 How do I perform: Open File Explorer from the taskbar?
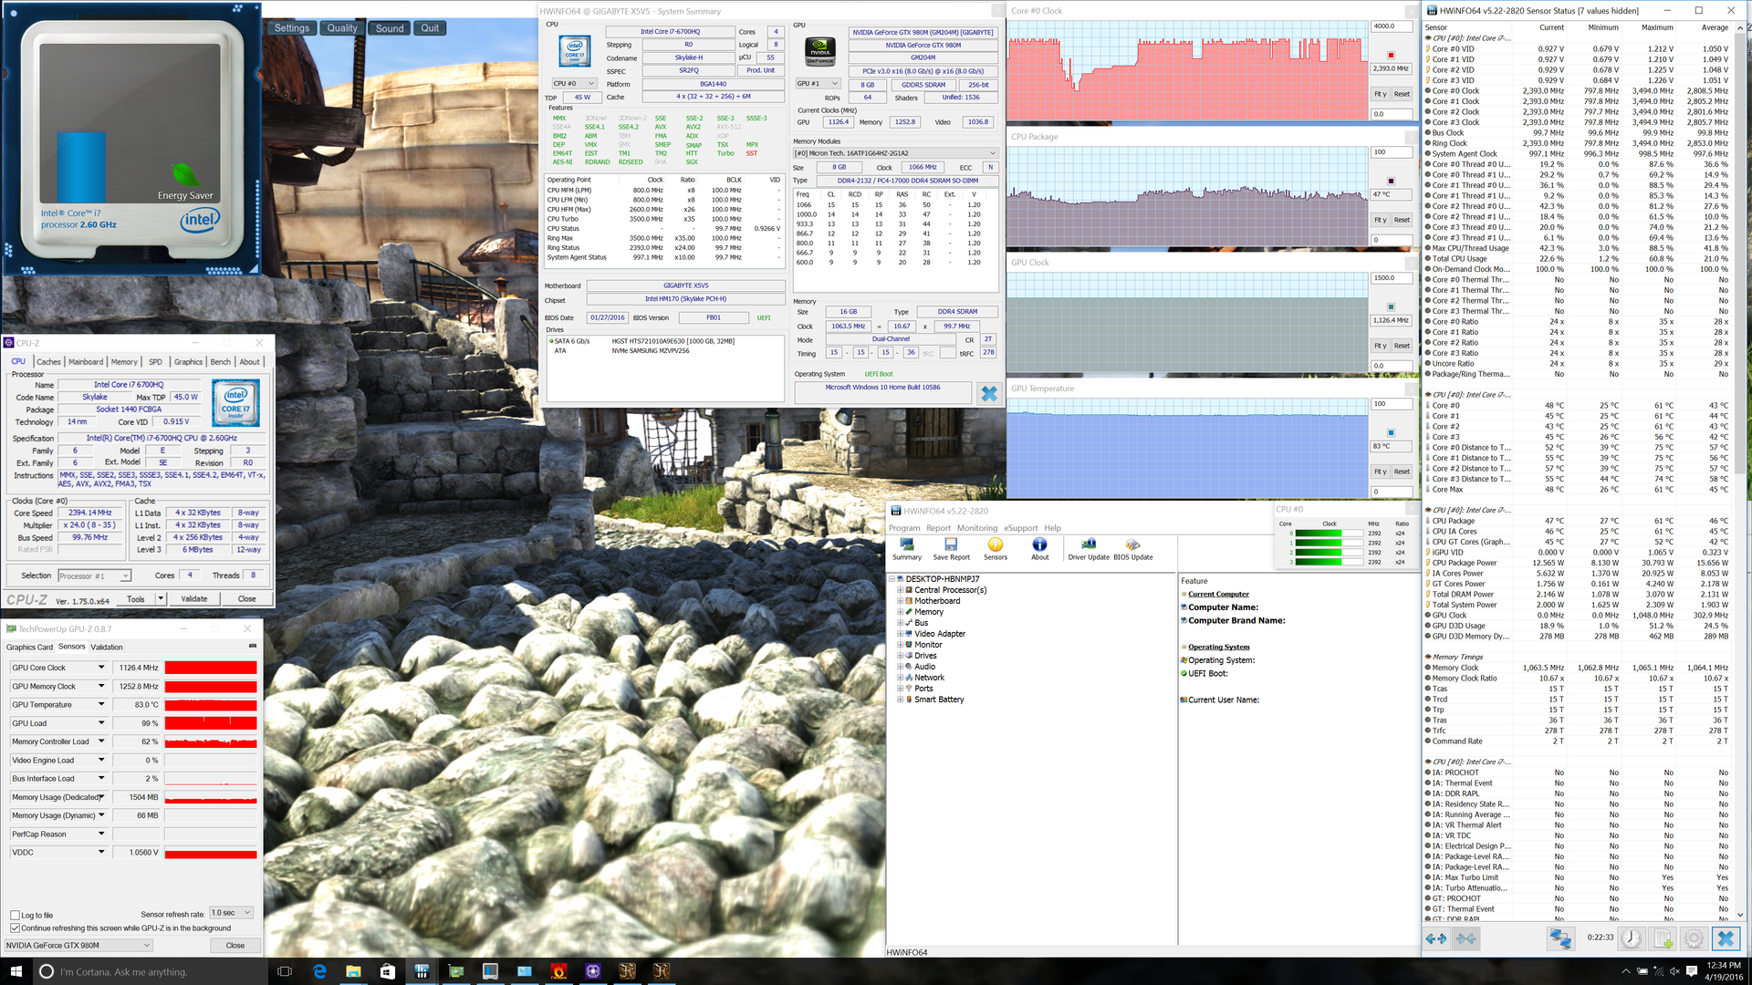pyautogui.click(x=353, y=971)
